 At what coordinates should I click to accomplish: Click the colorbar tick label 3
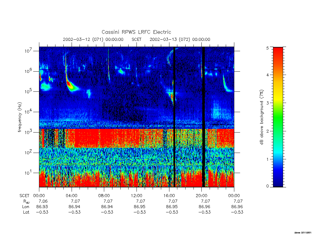coord(268,103)
